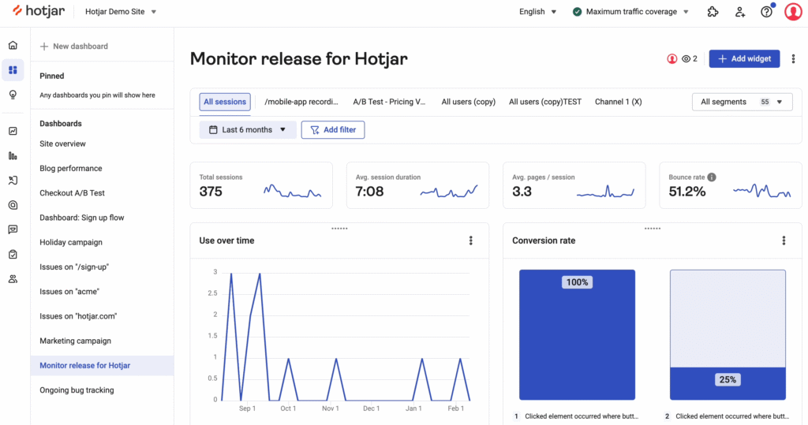
Task: Open the Home icon in the sidebar
Action: (13, 46)
